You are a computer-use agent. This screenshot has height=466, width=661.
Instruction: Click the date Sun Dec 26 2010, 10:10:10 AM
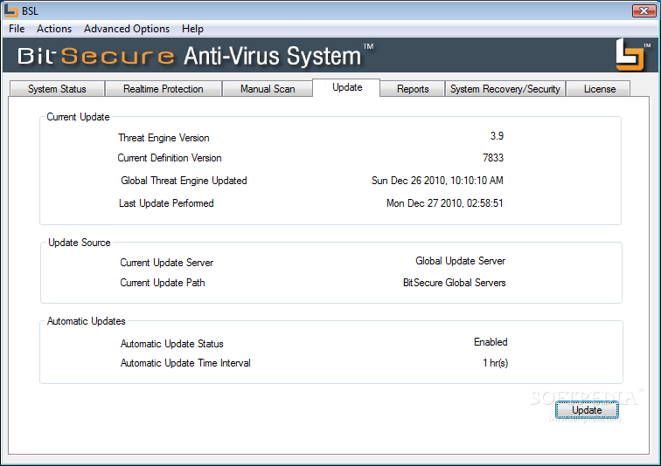(437, 181)
